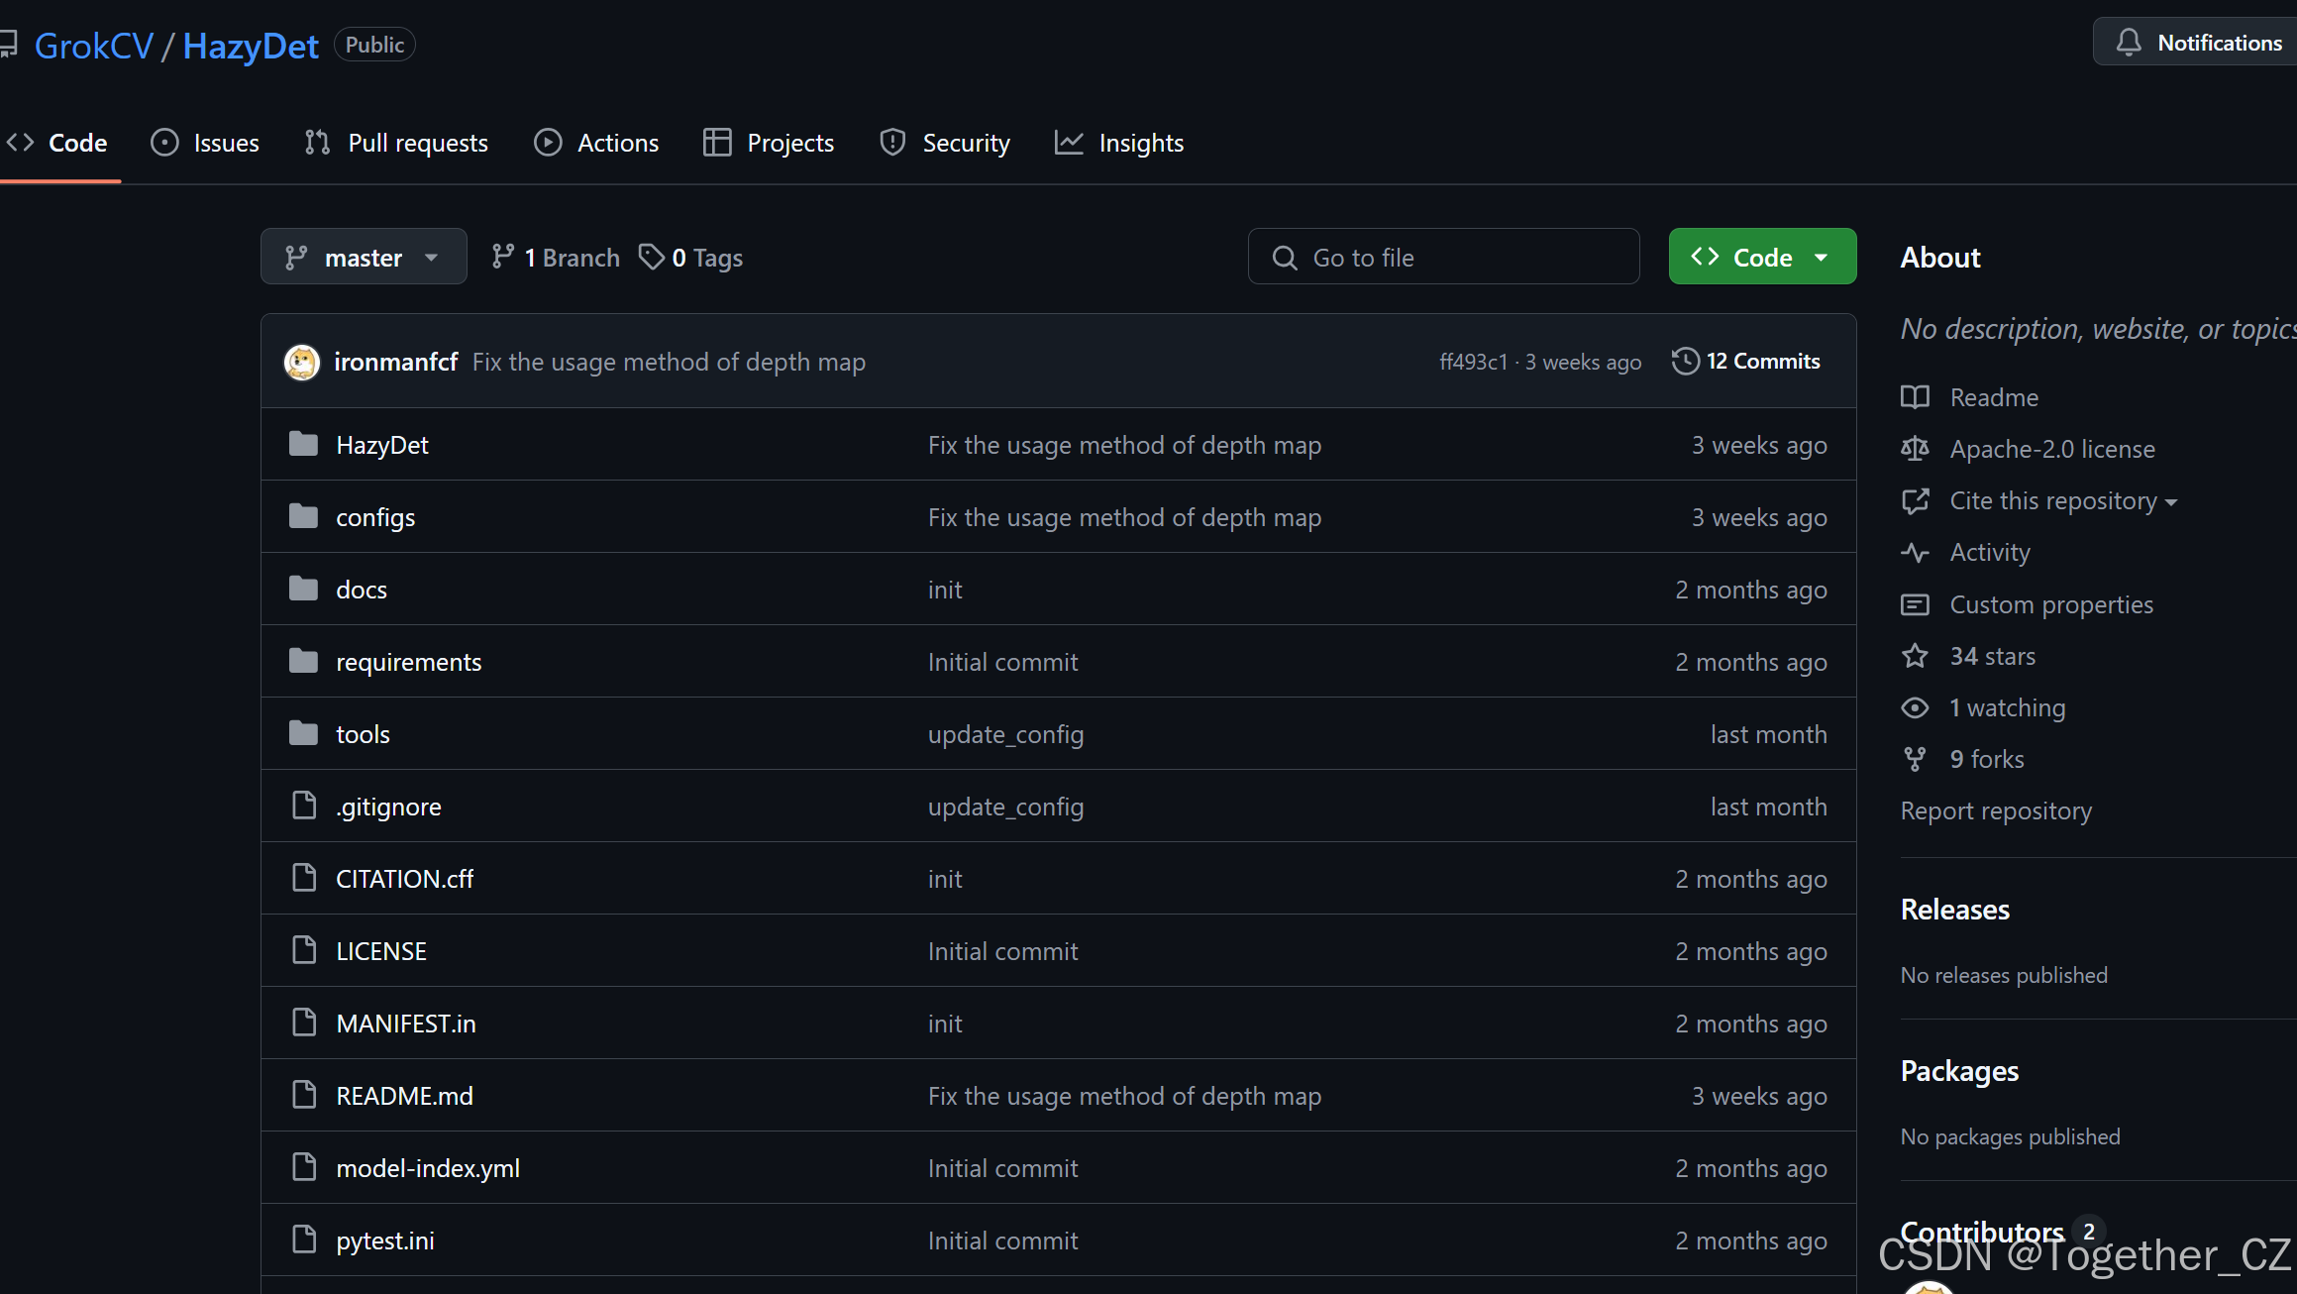This screenshot has height=1294, width=2297.
Task: Click the fork icon beside 9 forks
Action: [1915, 759]
